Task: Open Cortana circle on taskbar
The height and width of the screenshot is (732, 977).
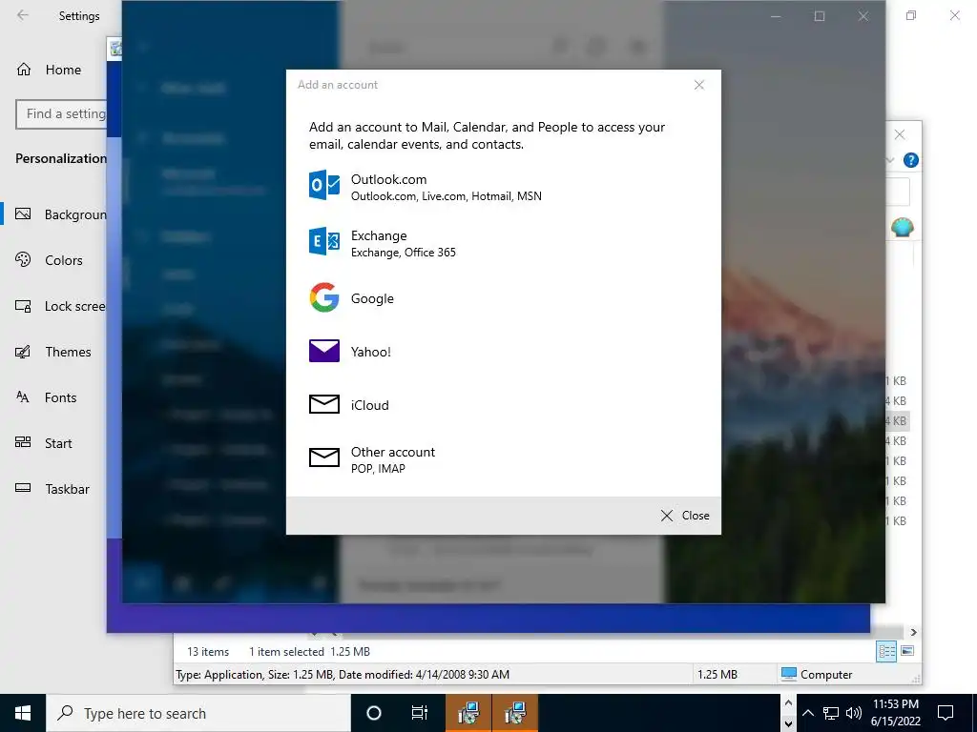Action: (x=374, y=713)
